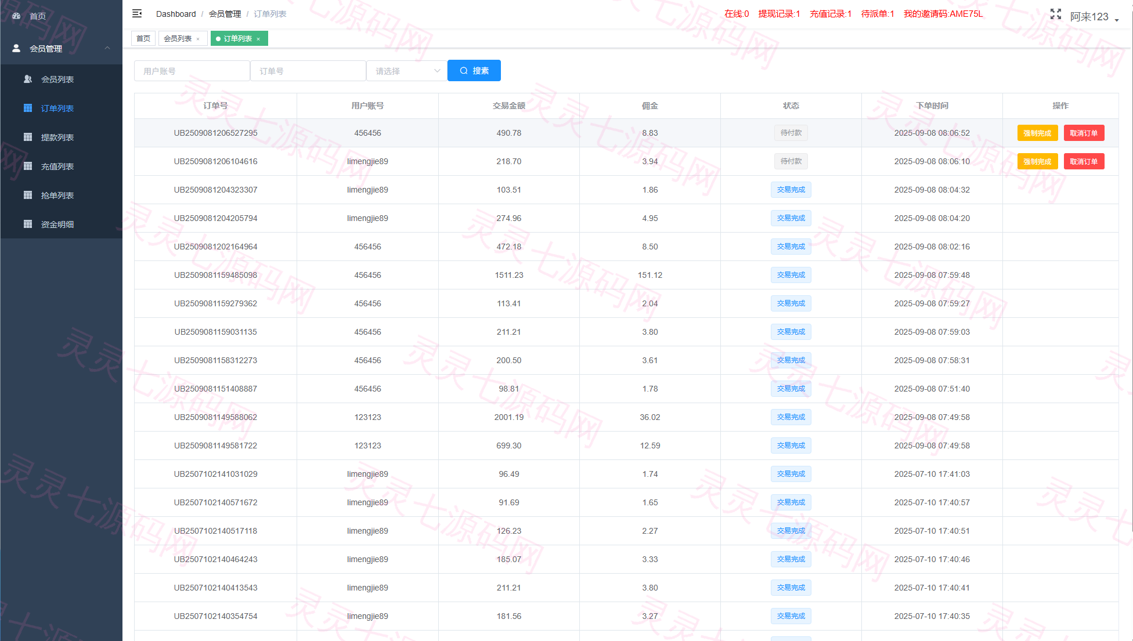Close the 订单列表 tab with its x
Image resolution: width=1133 pixels, height=641 pixels.
pyautogui.click(x=258, y=39)
